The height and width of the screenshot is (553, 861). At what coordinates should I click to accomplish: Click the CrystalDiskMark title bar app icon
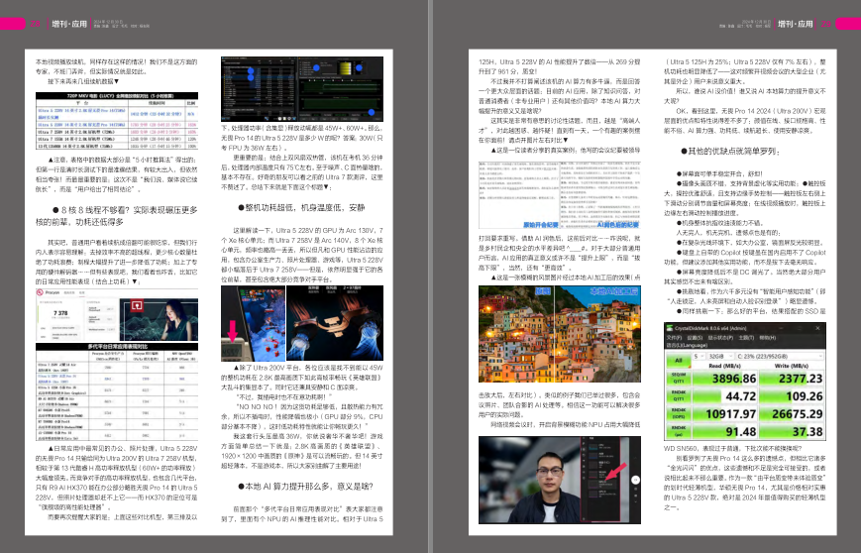[x=670, y=328]
